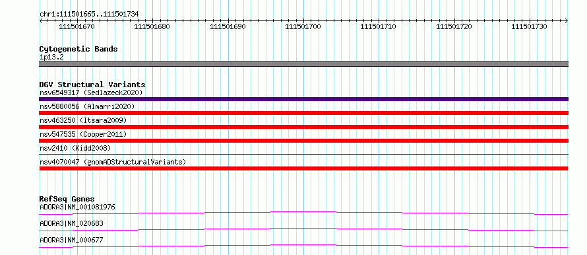The width and height of the screenshot is (587, 255).
Task: Click ruler position 111501700
Action: (x=303, y=26)
